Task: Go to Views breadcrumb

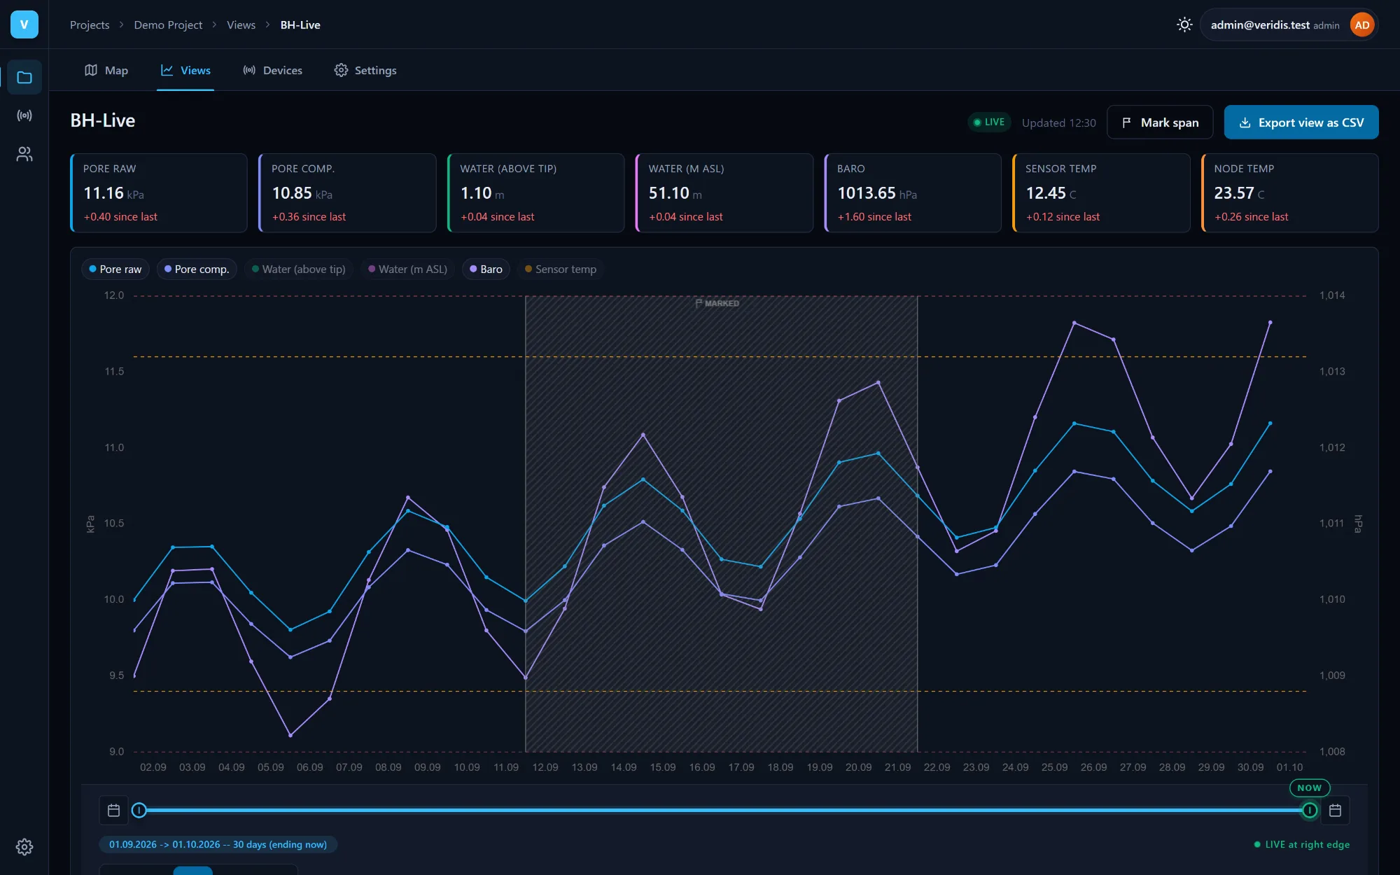Action: pyautogui.click(x=241, y=24)
